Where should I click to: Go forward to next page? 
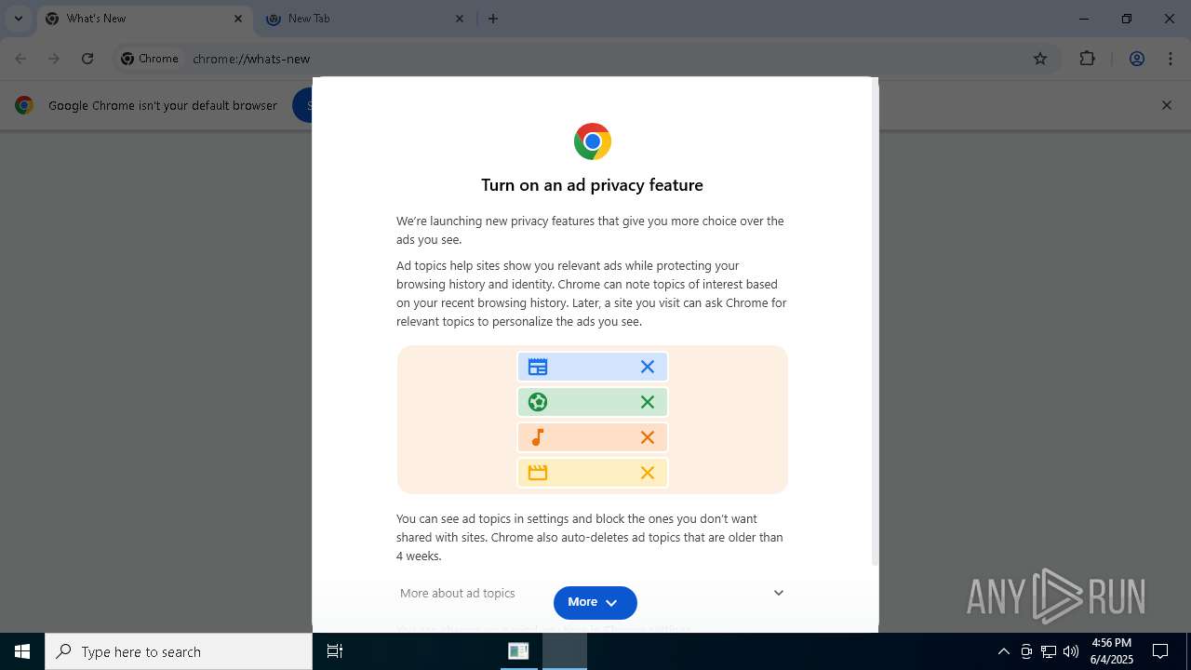click(x=54, y=59)
